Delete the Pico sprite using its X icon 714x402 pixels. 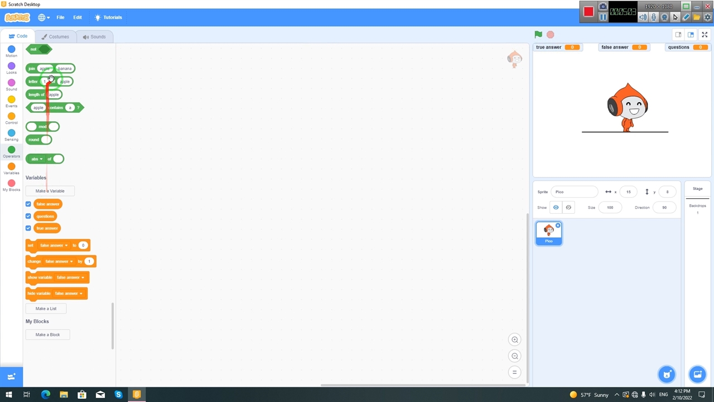coord(558,226)
